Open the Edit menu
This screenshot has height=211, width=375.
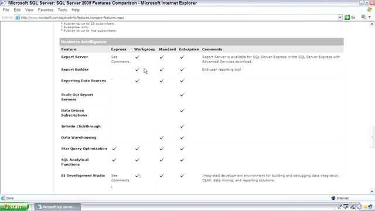[17, 10]
